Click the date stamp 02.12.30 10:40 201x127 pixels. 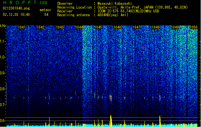coord(16,15)
